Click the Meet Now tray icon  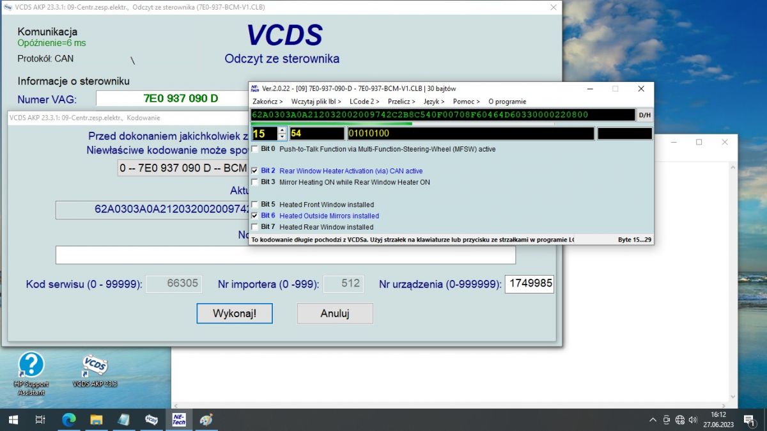pyautogui.click(x=667, y=420)
